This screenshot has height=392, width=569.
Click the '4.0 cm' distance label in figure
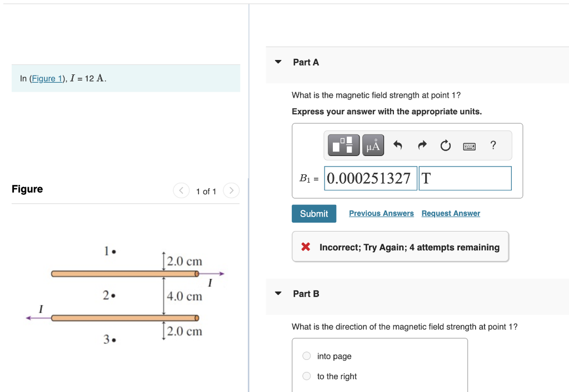pos(184,296)
